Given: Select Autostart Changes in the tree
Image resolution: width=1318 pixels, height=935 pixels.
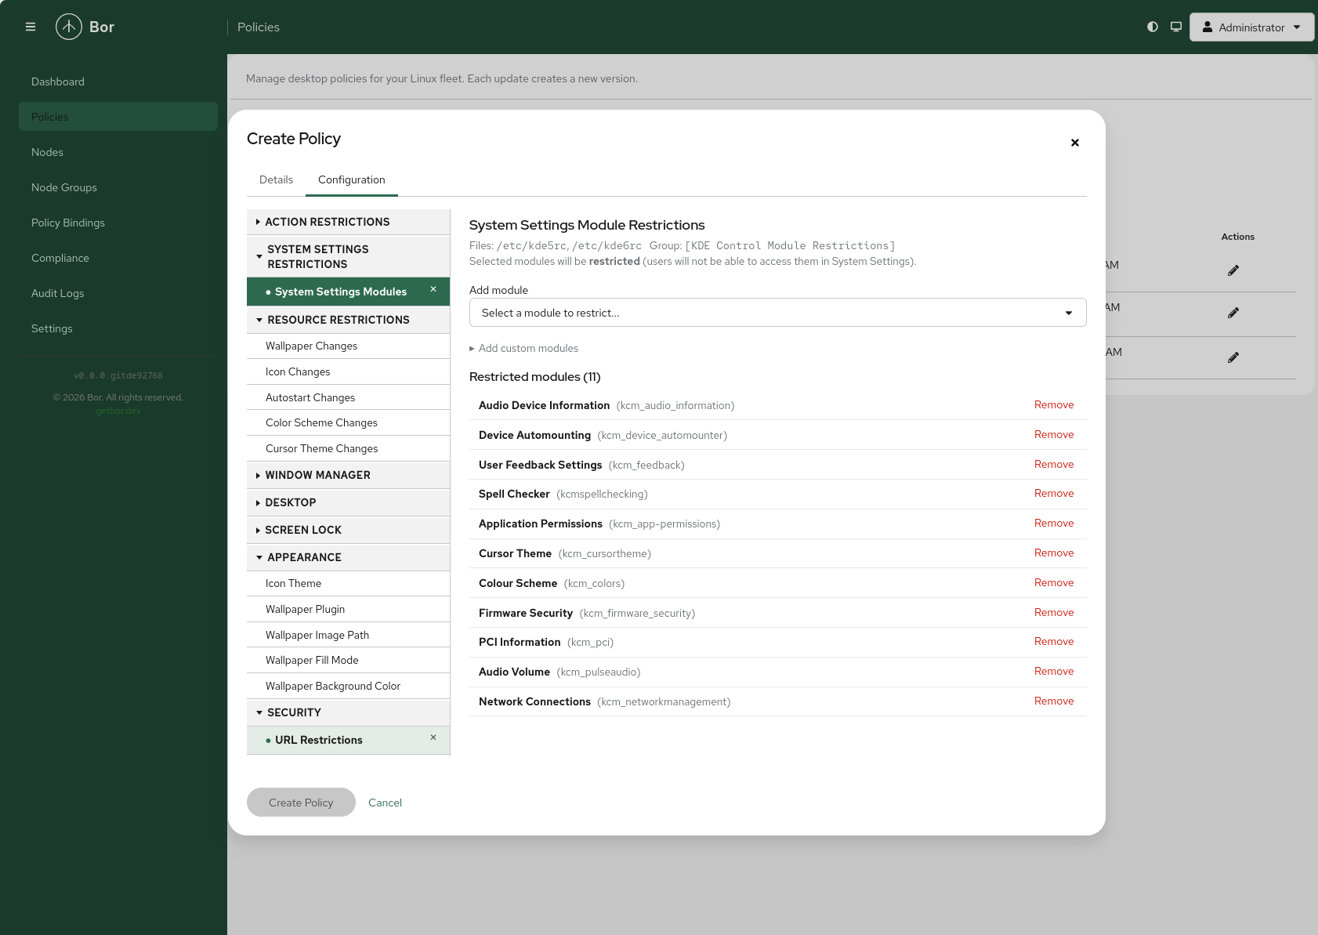Looking at the screenshot, I should pos(348,397).
